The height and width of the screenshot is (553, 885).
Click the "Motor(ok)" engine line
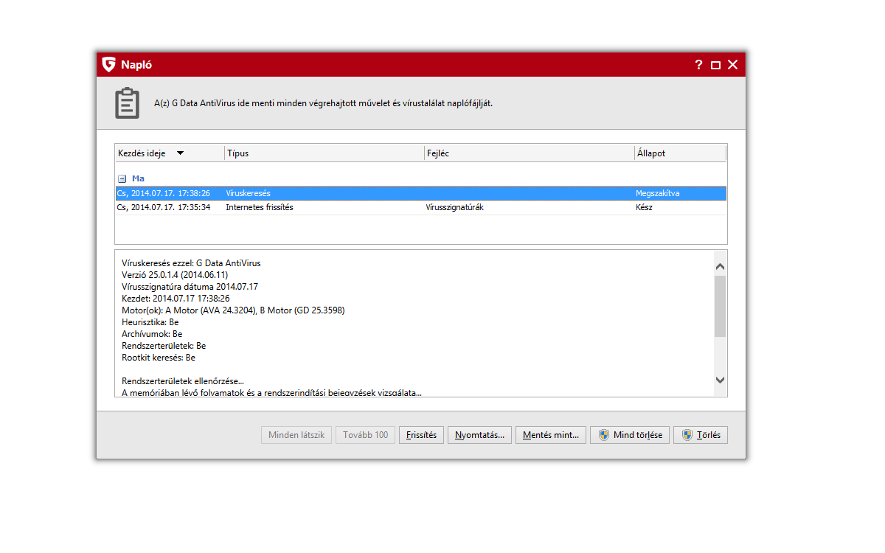tap(233, 310)
